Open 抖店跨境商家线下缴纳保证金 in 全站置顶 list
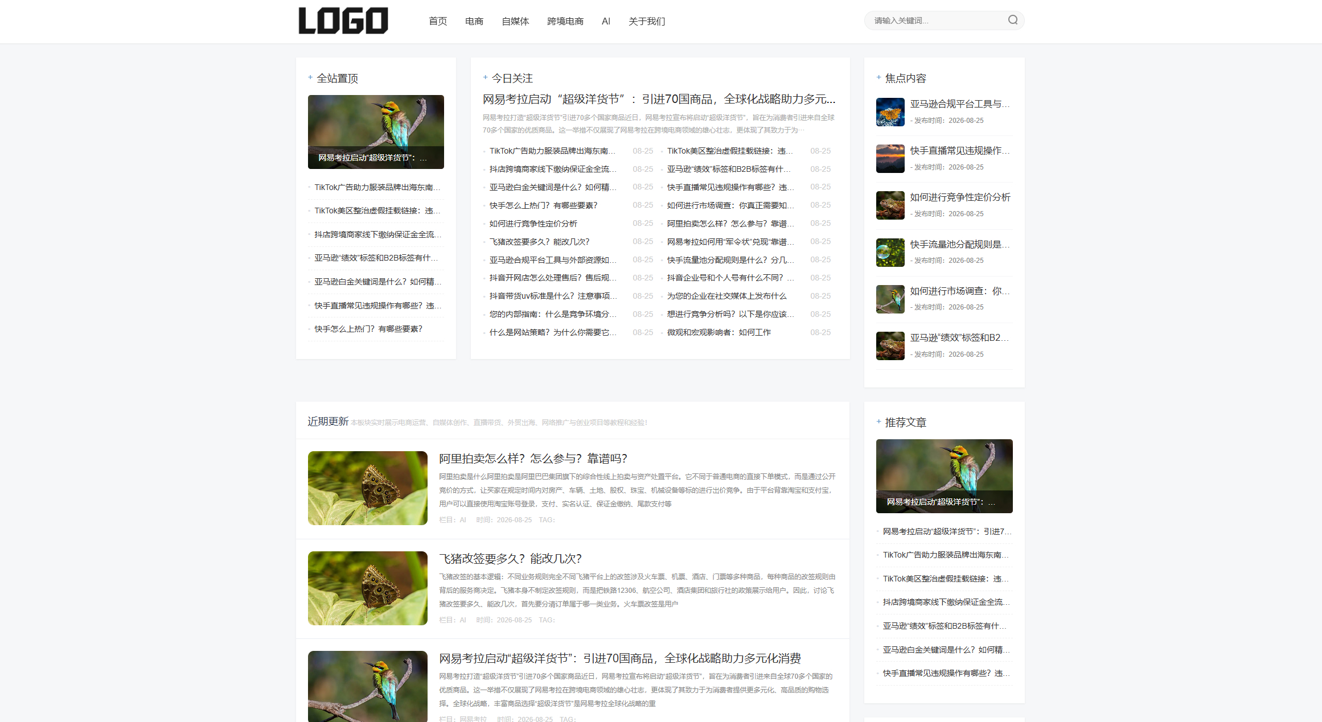Image resolution: width=1322 pixels, height=722 pixels. [377, 234]
